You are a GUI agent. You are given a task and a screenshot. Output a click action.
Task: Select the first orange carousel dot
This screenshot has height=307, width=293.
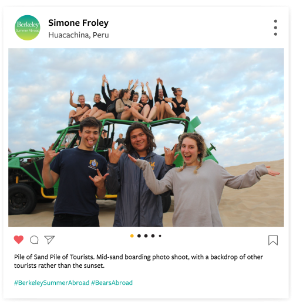pyautogui.click(x=132, y=236)
